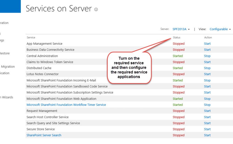Open Microsoft SharePoint Foundation Workflow Timer Service link
The image size is (233, 144).
click(x=66, y=105)
